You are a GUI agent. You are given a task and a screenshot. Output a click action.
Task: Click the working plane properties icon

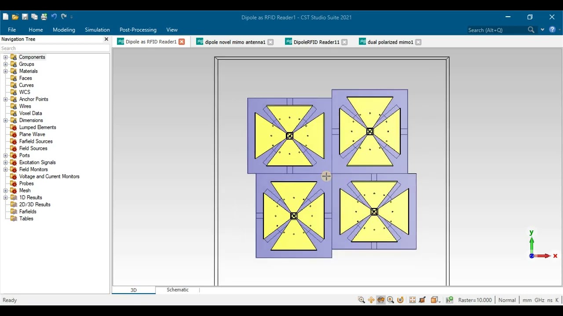[x=450, y=300]
